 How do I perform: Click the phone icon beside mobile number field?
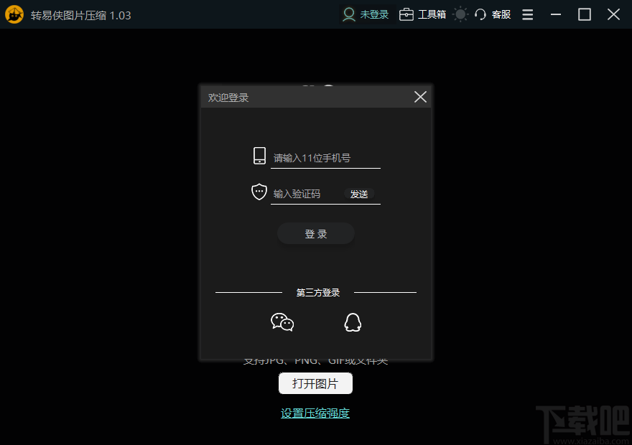[x=259, y=154]
